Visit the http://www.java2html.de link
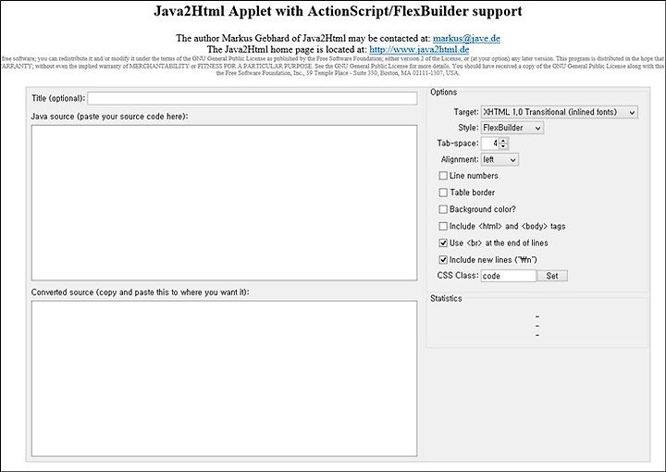 [419, 49]
